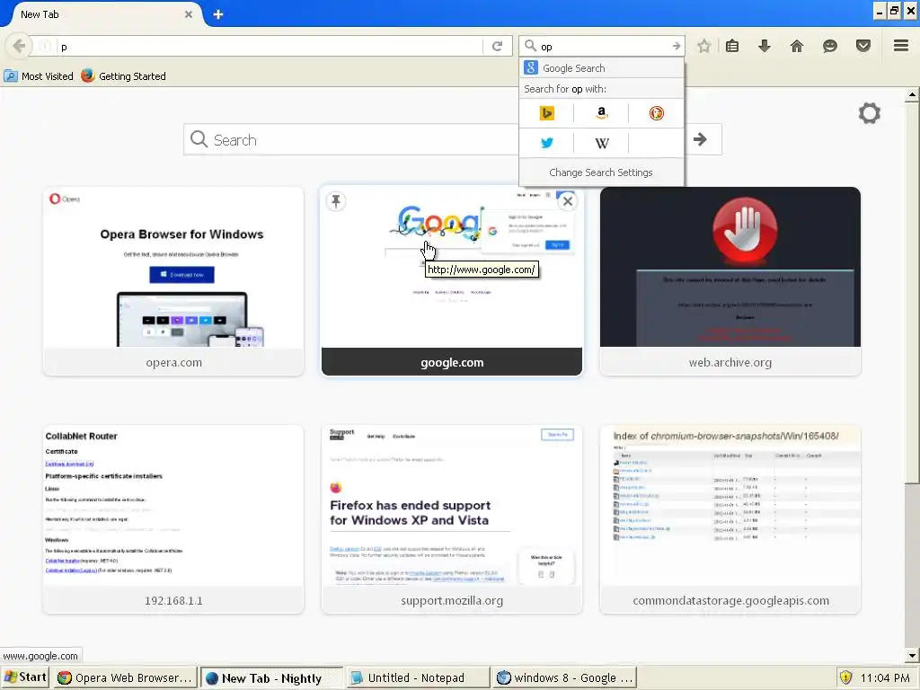Show bookmarks list icon in toolbar

tap(732, 47)
